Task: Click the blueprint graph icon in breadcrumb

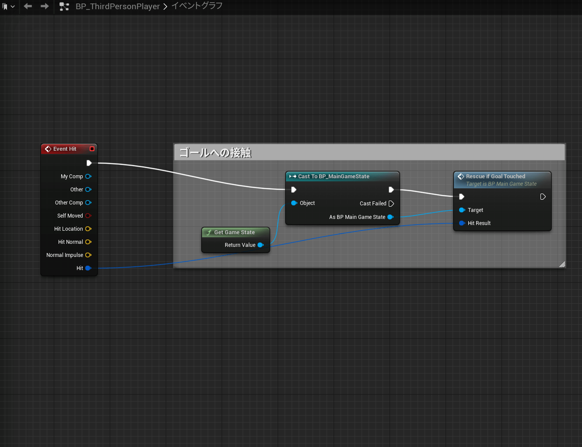Action: tap(64, 7)
